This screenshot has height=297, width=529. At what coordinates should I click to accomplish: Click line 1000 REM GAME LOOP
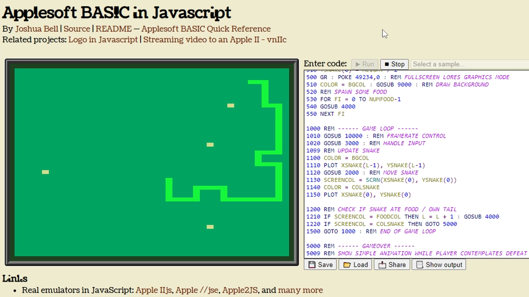pyautogui.click(x=362, y=129)
